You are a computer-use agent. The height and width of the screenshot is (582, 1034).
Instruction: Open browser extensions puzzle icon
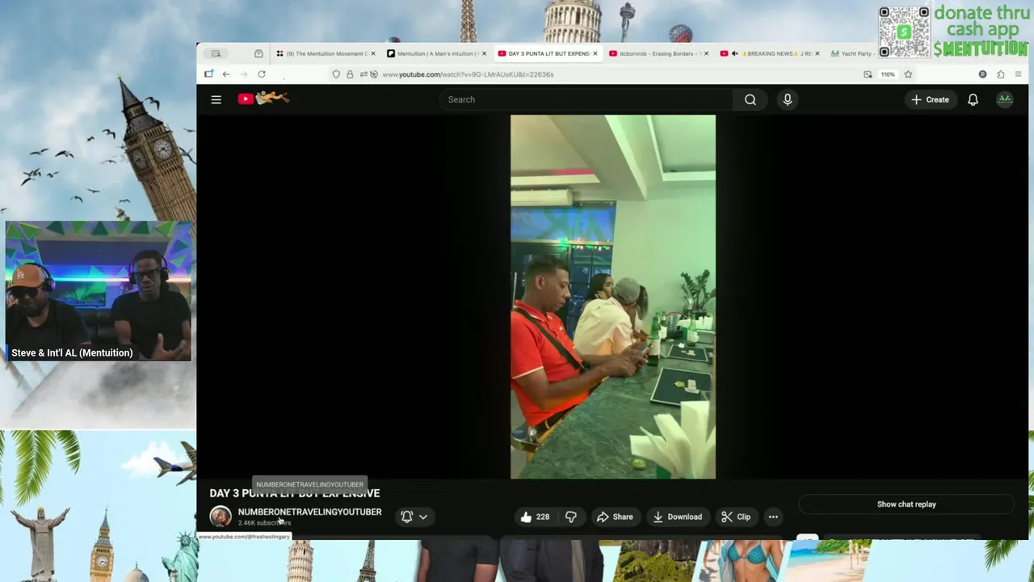(1000, 74)
